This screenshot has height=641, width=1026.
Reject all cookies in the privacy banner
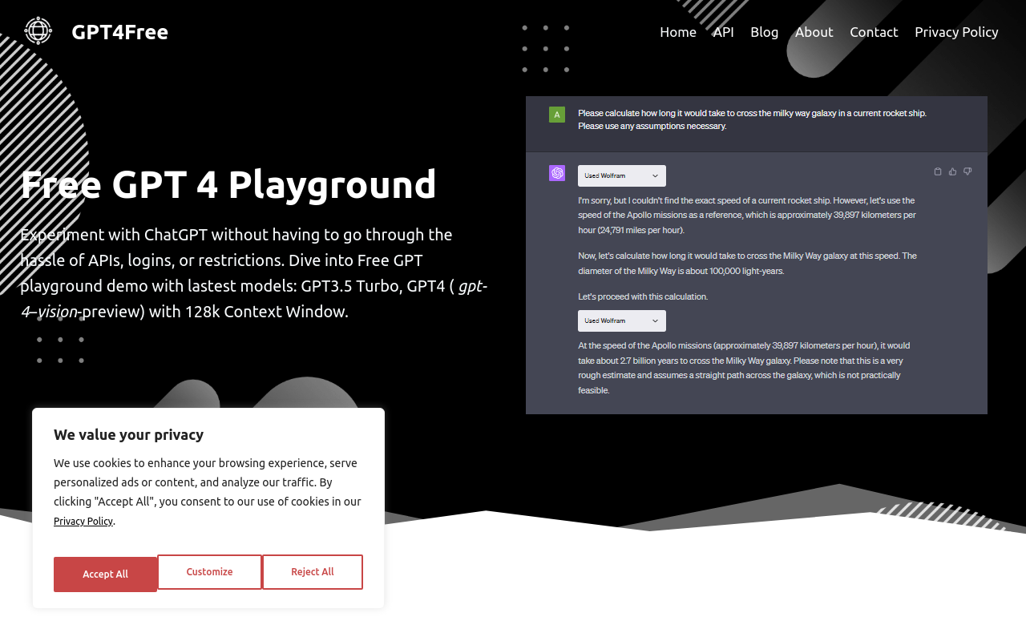[313, 572]
